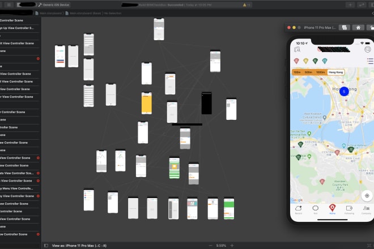The image size is (374, 249).
Task: Select the 'y Menu View Controlle...' outline row
Action: point(20,188)
